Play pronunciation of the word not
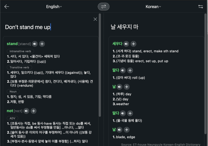 pos(27,111)
